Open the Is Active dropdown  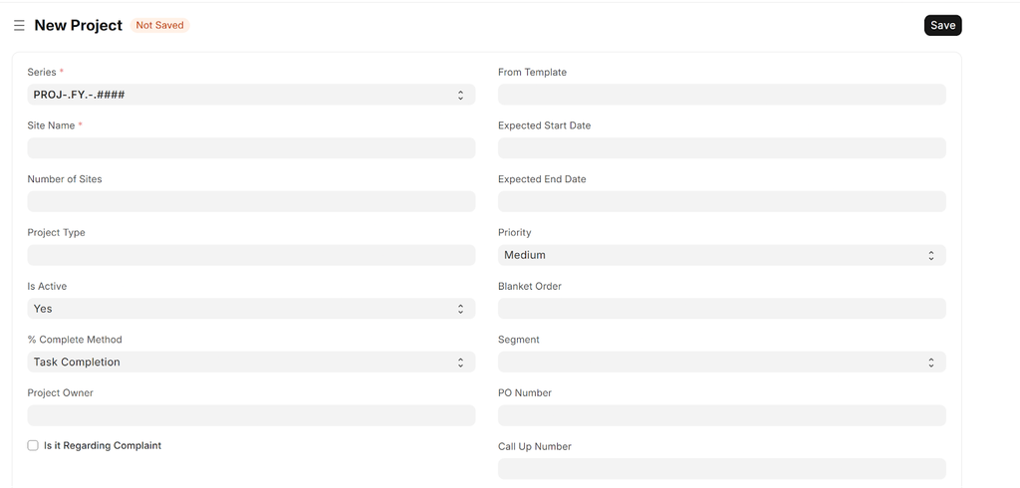[x=251, y=309]
